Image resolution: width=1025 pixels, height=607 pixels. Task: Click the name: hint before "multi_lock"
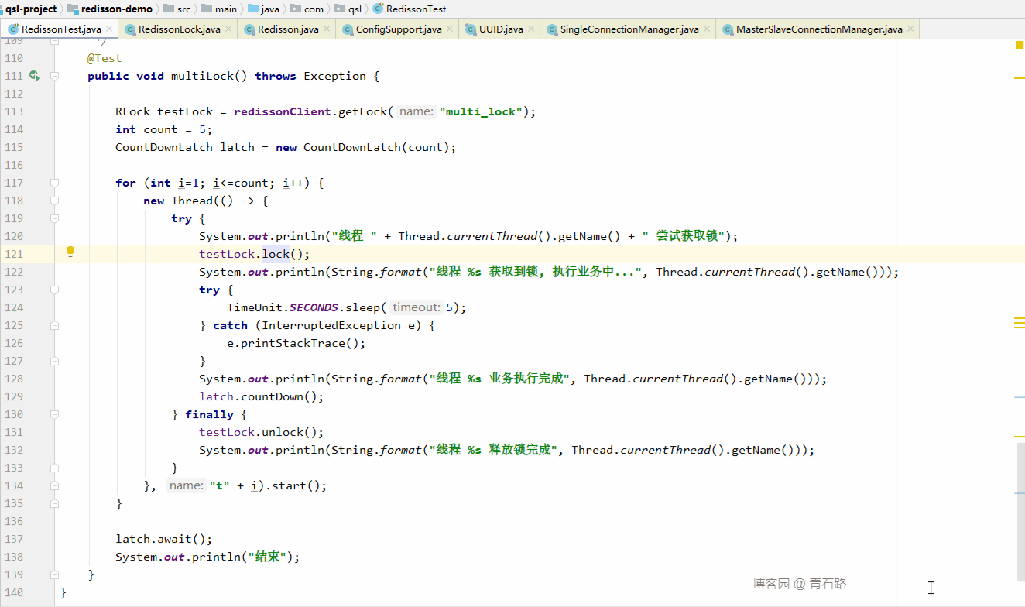pyautogui.click(x=417, y=111)
